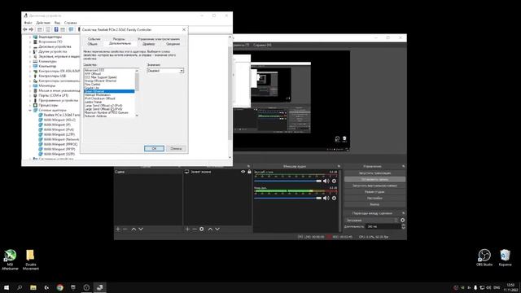Open OBS Studio desktop shortcut
521x293 pixels.
tap(484, 257)
